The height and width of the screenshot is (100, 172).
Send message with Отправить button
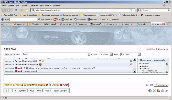point(161,85)
